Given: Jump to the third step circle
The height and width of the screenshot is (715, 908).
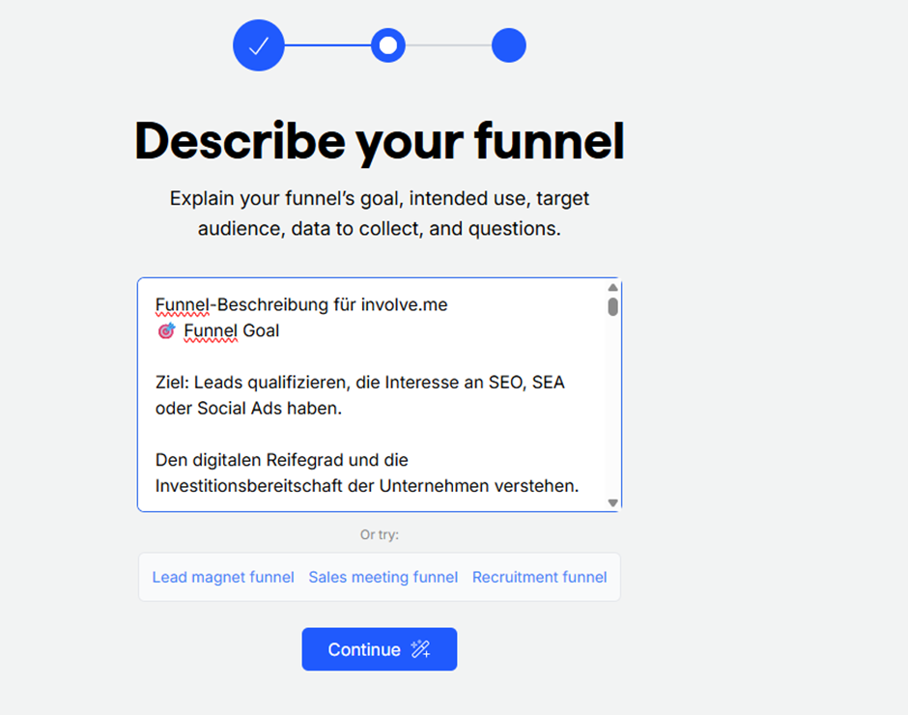Looking at the screenshot, I should click(508, 45).
